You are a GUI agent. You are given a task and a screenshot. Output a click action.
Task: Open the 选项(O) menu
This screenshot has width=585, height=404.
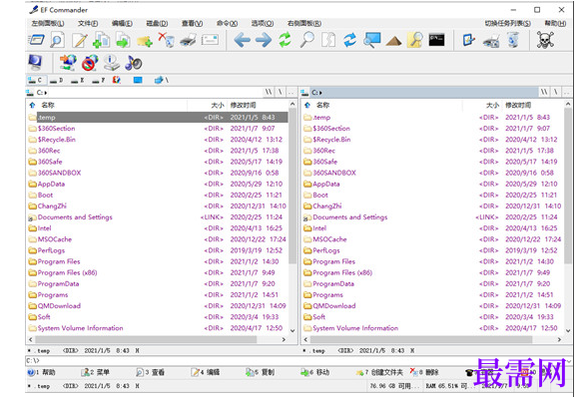262,23
